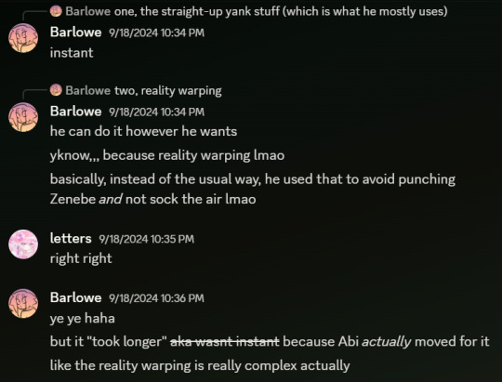The height and width of the screenshot is (382, 502).
Task: Click Barlowe name in first reply preview
Action: click(88, 11)
